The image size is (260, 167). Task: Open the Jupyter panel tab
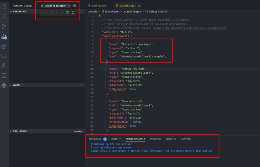pos(186,139)
